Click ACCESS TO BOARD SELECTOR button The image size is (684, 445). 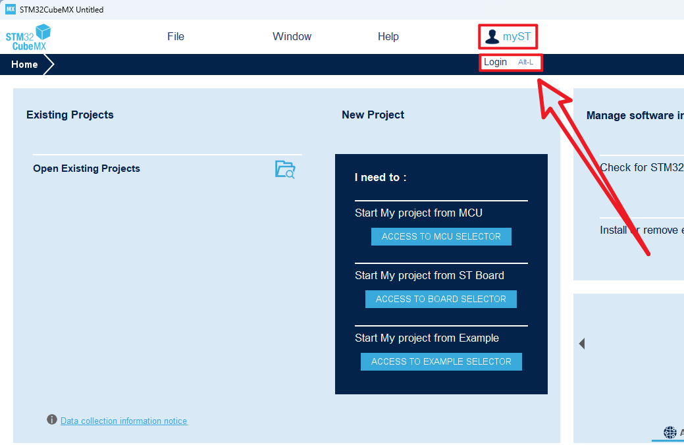(441, 300)
